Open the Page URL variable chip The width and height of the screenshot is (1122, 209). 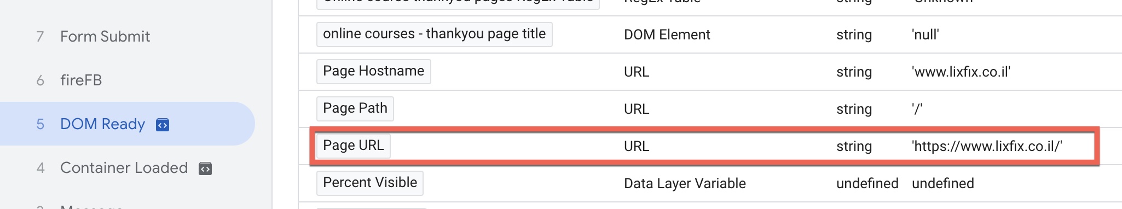[x=353, y=146]
